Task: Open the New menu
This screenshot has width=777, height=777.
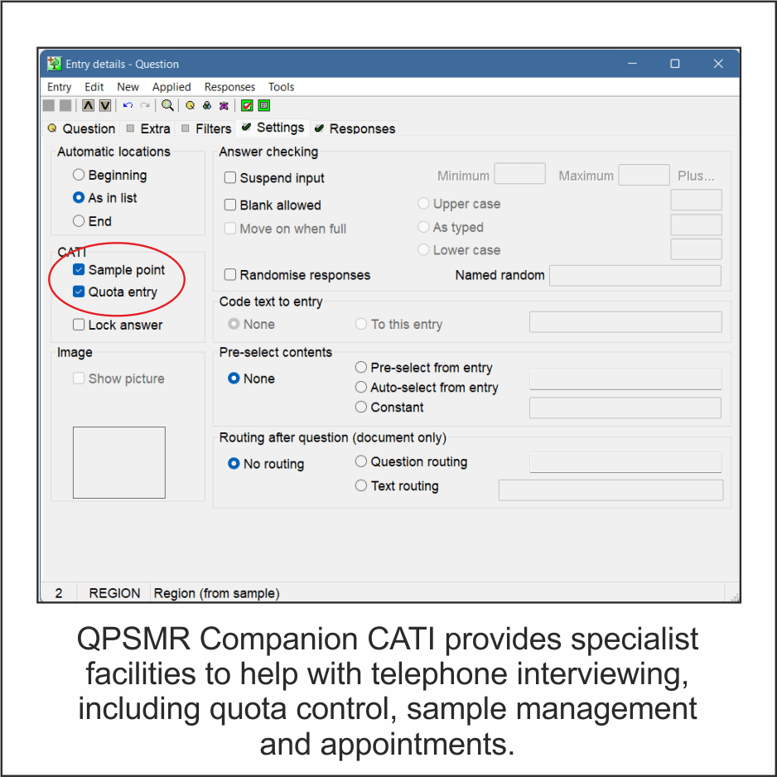Action: pyautogui.click(x=128, y=87)
